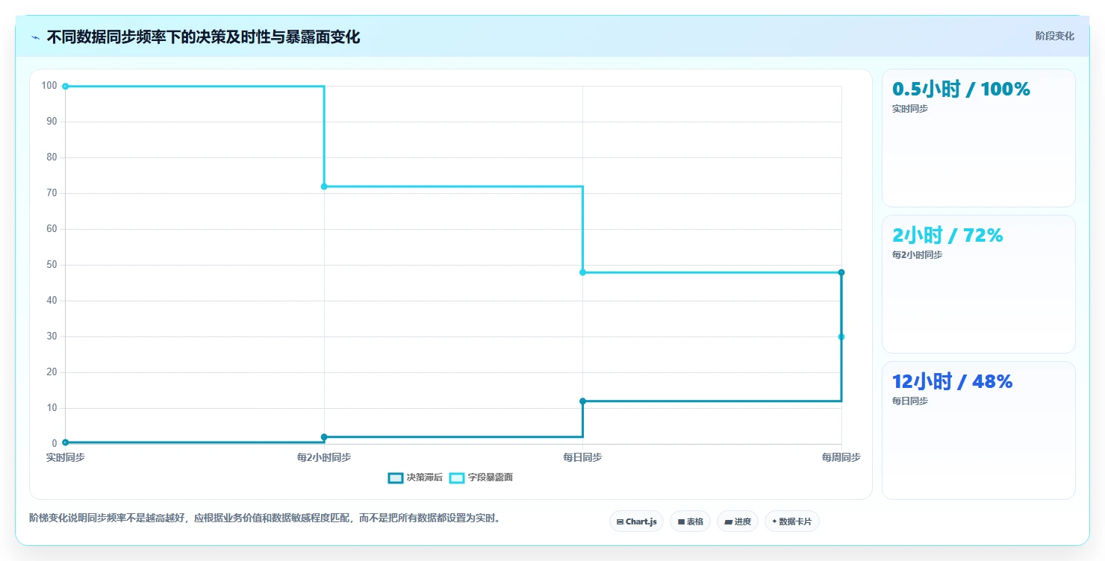Toggle the 字段暴露面 legend color swatch
Viewport: 1105px width, 561px height.
(x=457, y=477)
